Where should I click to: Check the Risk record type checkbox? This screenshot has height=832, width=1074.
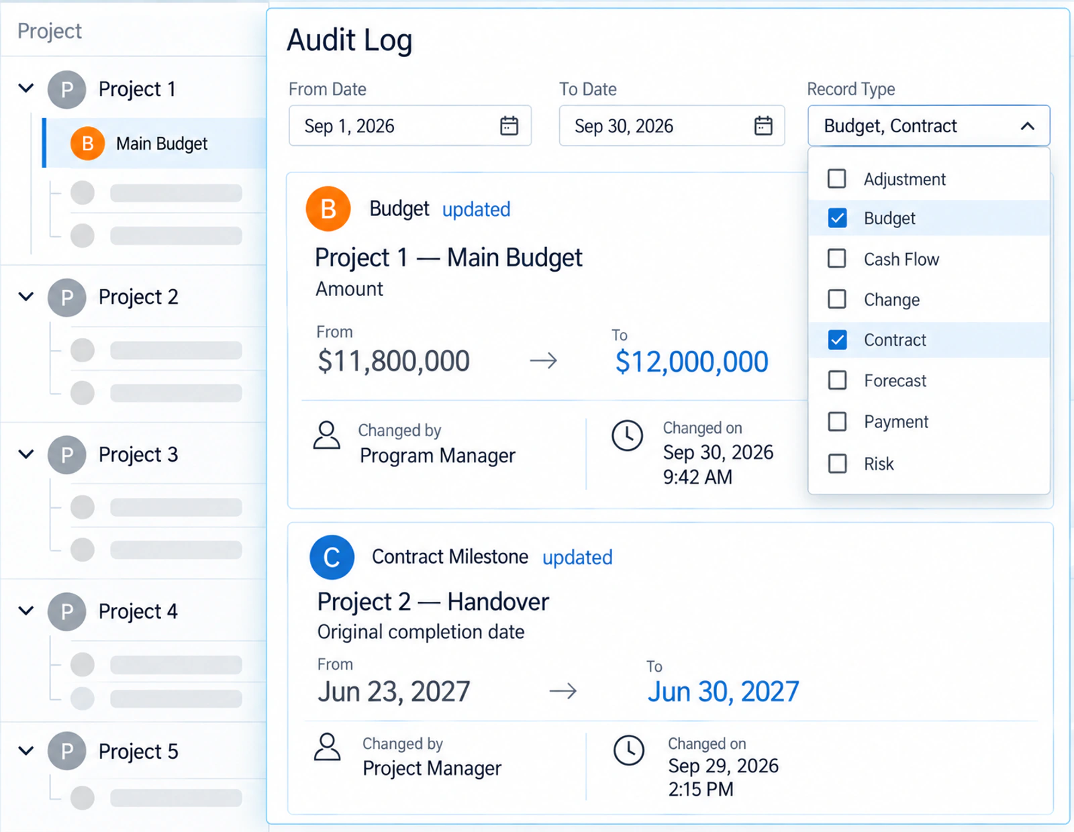(x=837, y=464)
